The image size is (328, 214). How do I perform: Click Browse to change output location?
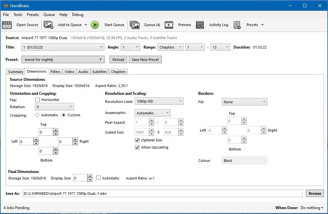314,193
